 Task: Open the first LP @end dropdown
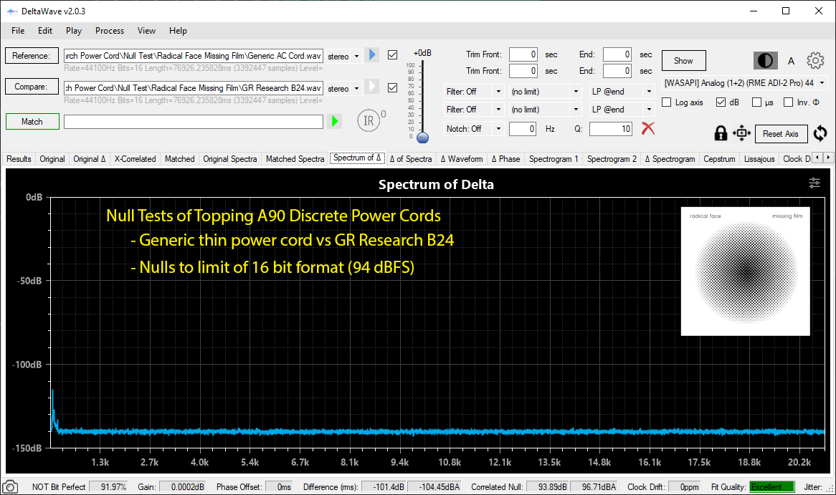pos(622,92)
